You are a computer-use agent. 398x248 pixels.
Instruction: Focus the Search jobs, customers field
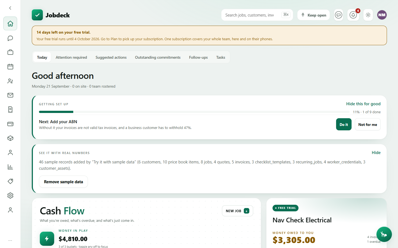(257, 15)
